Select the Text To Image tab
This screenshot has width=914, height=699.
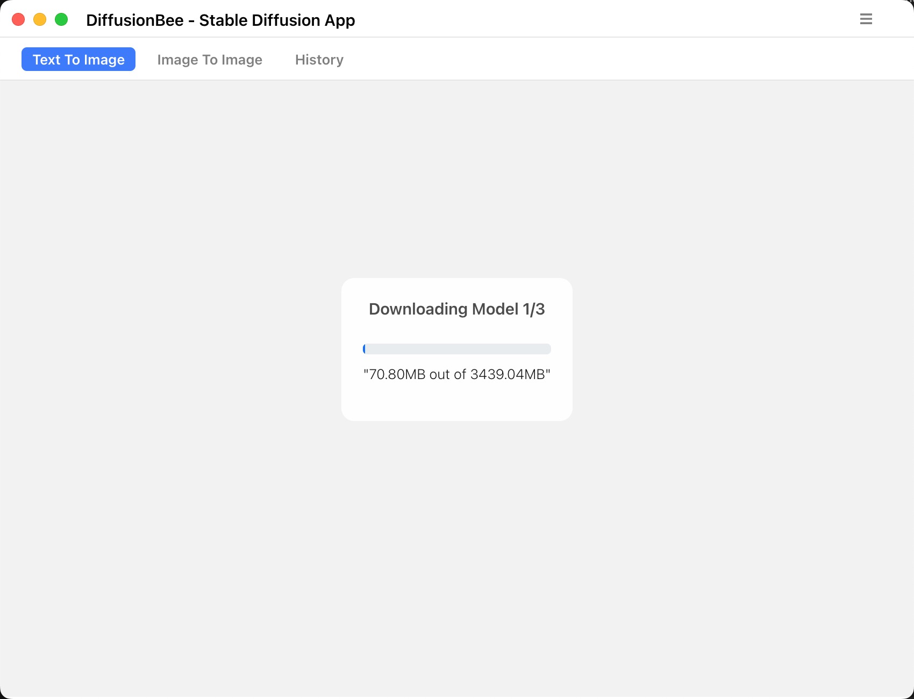[78, 59]
